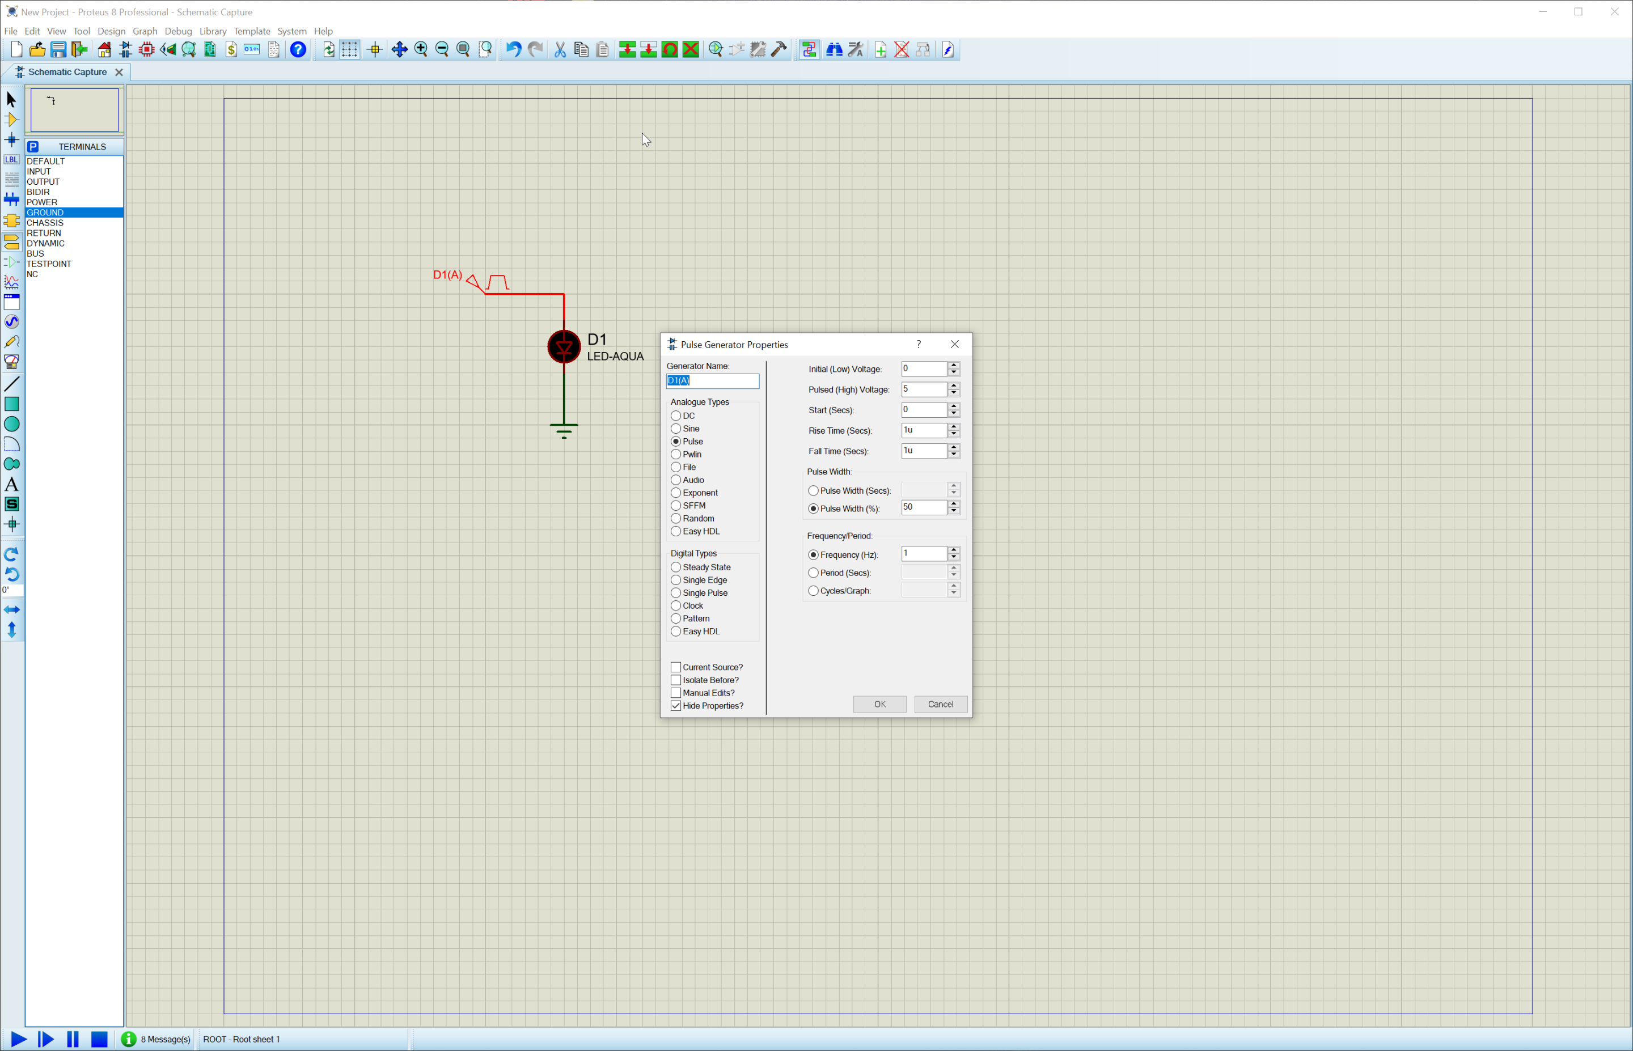
Task: Select the 2D graphics text tool
Action: (x=11, y=485)
